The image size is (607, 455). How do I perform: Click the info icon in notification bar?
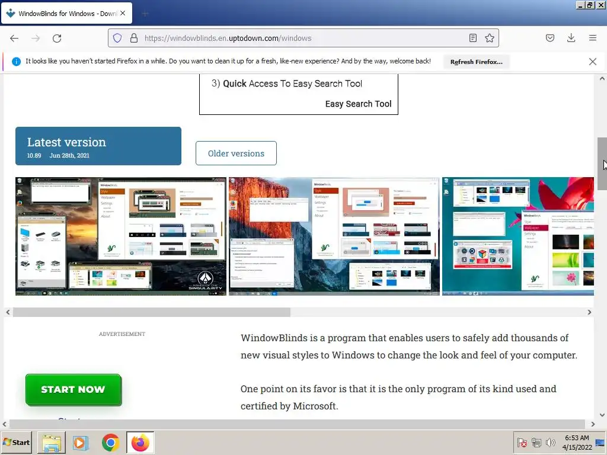16,62
